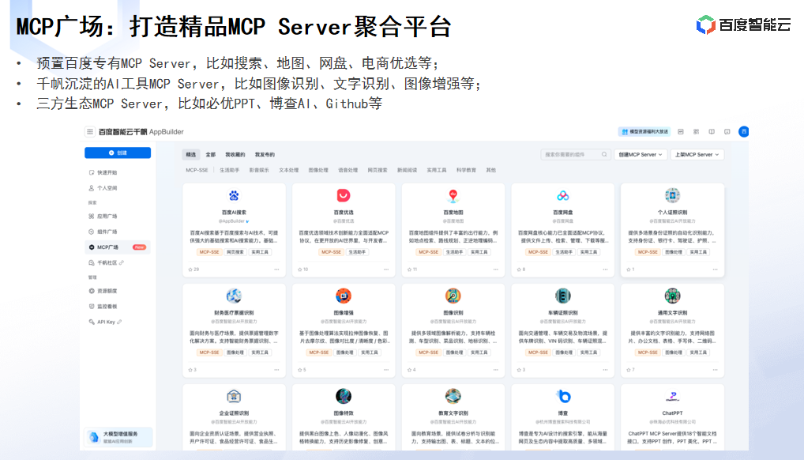Image resolution: width=804 pixels, height=460 pixels.
Task: Filter by the 生活助手 category
Action: click(x=229, y=170)
